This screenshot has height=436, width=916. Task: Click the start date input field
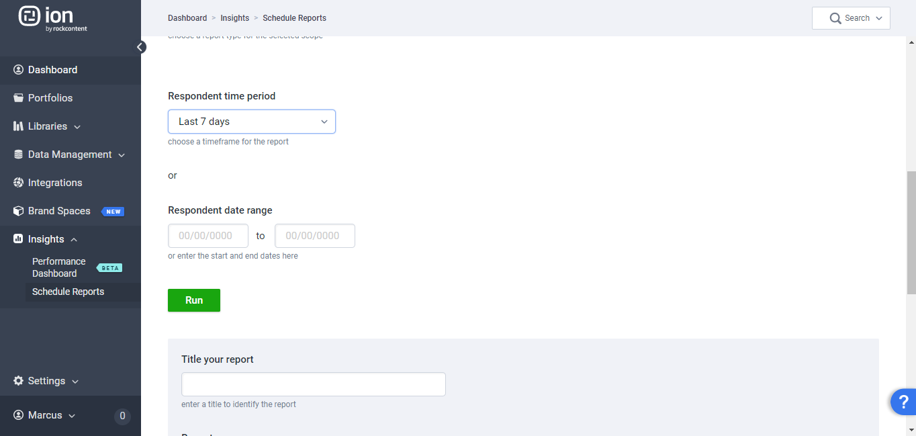click(208, 236)
